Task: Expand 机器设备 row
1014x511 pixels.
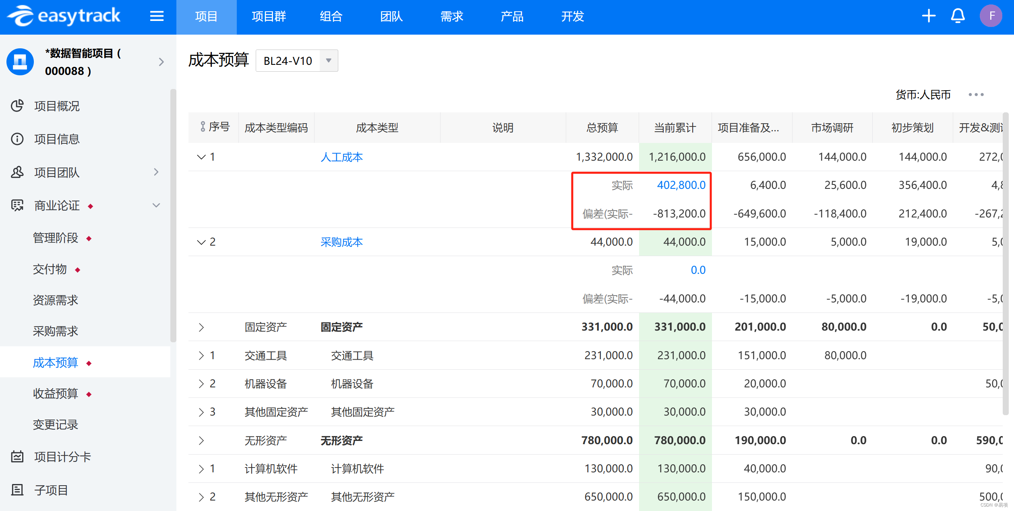Action: click(201, 384)
